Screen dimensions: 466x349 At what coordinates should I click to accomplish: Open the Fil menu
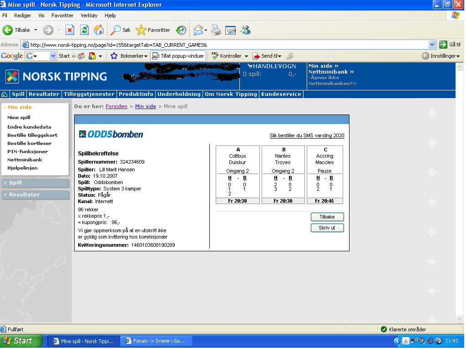point(5,15)
